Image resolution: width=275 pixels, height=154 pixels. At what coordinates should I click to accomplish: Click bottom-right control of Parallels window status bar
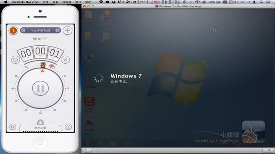tap(268, 150)
